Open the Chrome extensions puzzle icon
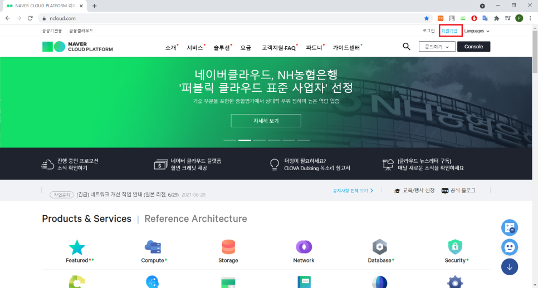Viewport: 538px width, 288px height. (496, 18)
